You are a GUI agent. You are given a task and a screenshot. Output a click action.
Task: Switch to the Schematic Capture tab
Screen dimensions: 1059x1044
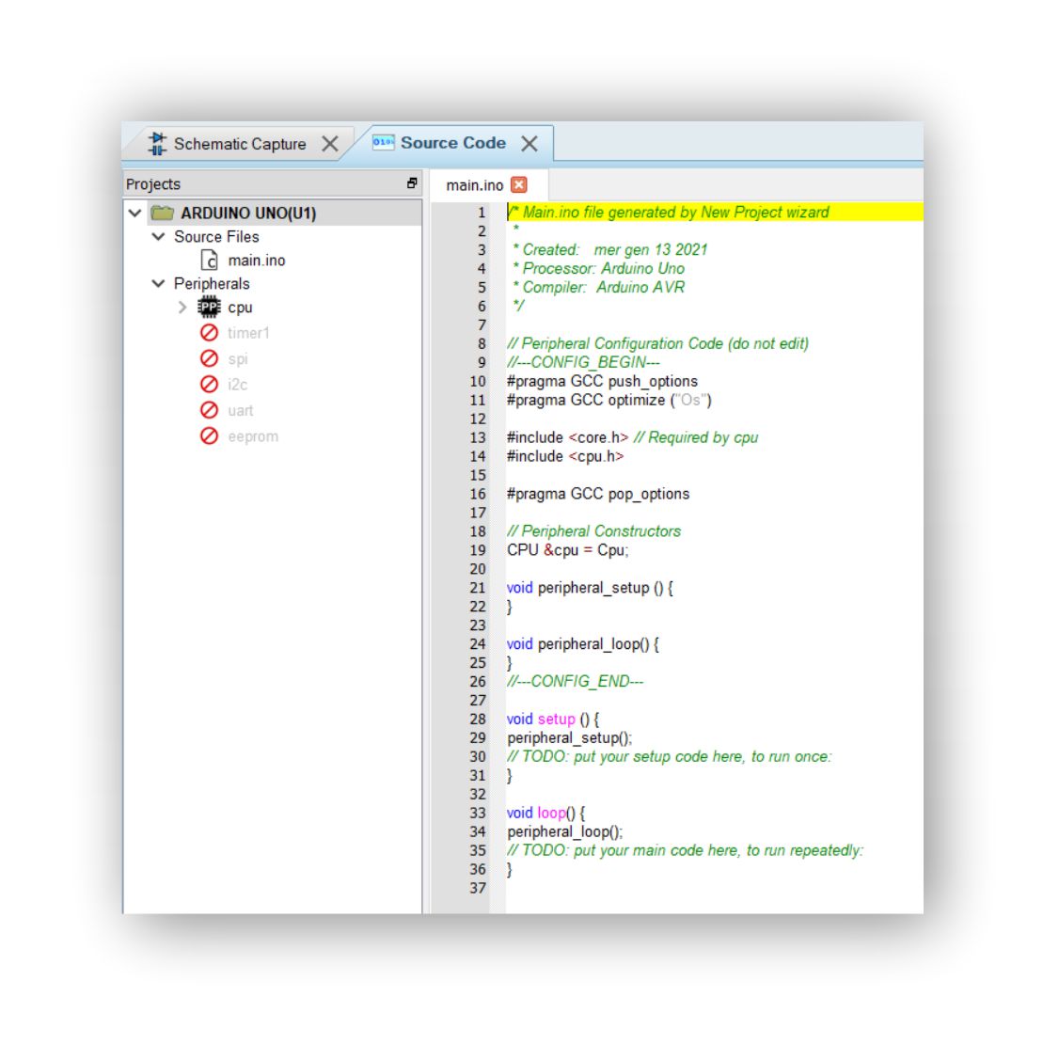click(239, 144)
